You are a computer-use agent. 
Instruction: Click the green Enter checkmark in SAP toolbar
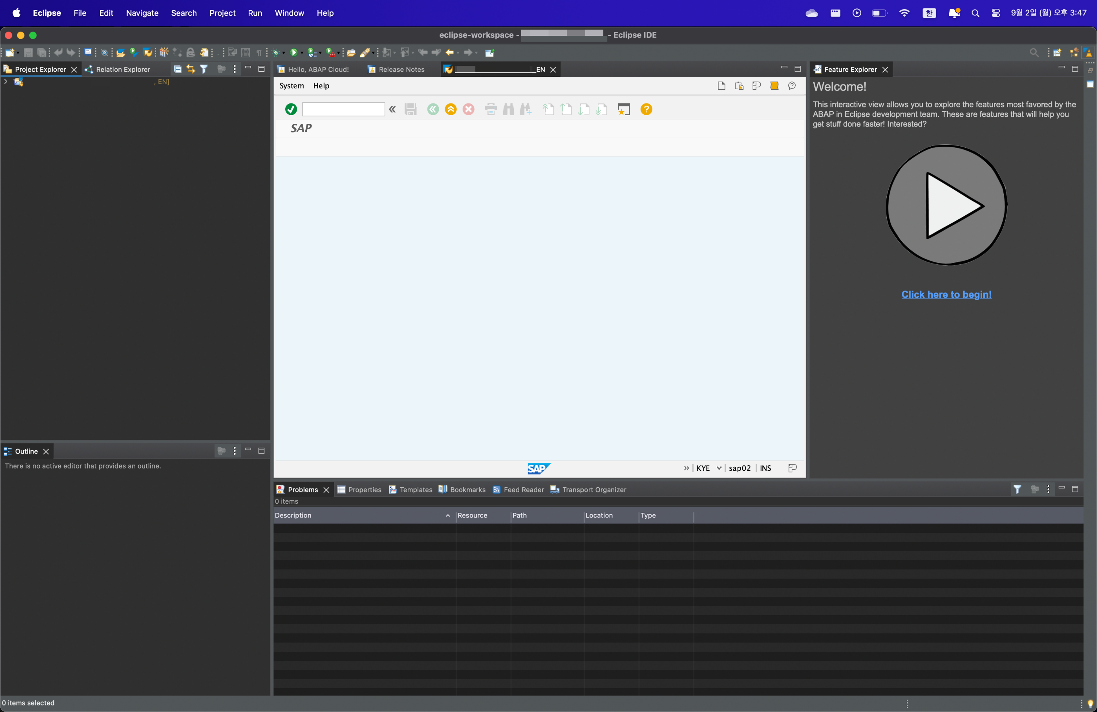tap(291, 109)
